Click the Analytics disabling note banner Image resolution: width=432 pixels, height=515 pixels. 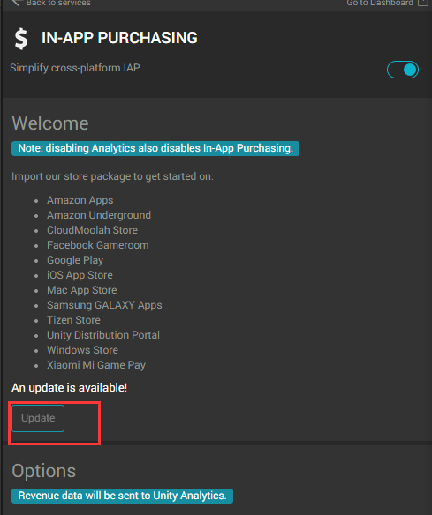155,148
